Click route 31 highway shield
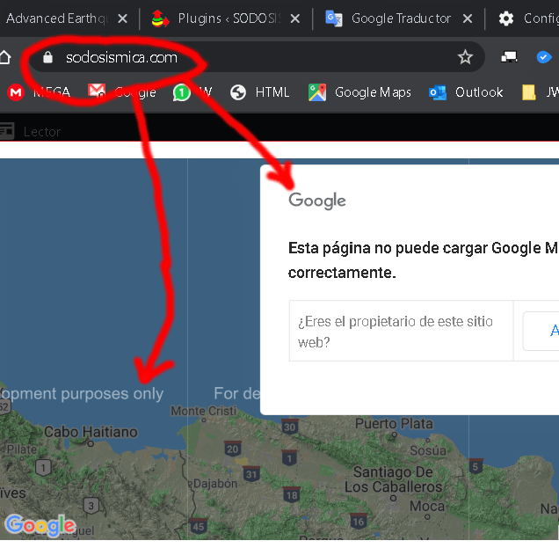559x548 pixels. pos(251,474)
